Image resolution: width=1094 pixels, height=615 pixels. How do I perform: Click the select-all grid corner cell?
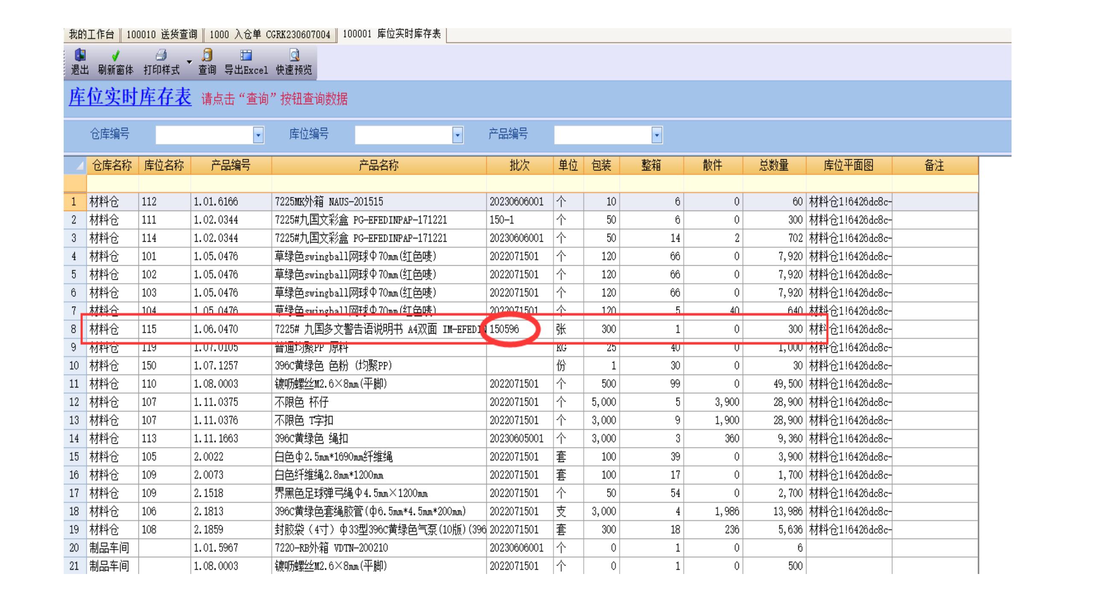(x=75, y=165)
